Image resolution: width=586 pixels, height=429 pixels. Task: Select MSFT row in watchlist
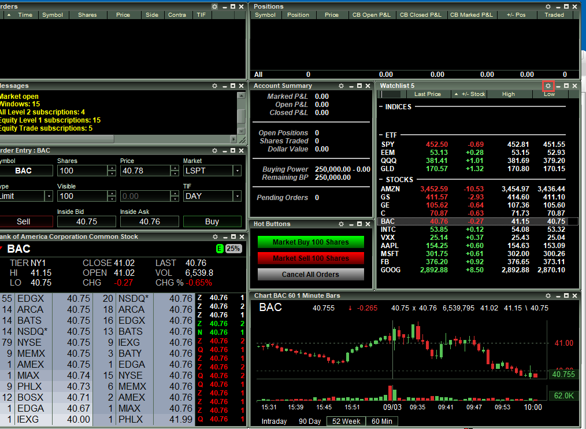point(473,254)
